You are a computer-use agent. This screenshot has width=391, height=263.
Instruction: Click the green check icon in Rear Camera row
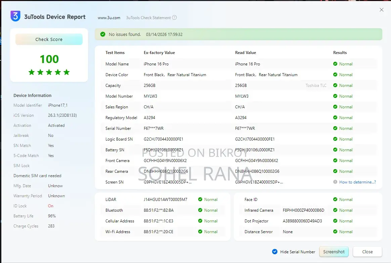click(x=335, y=171)
